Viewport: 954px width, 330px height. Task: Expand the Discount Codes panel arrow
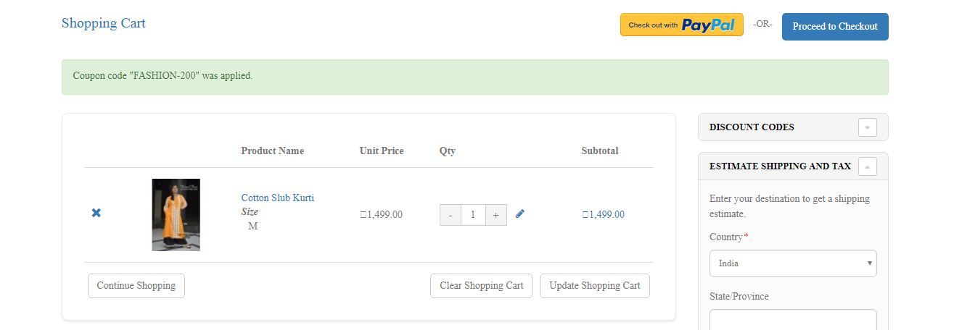pyautogui.click(x=867, y=127)
